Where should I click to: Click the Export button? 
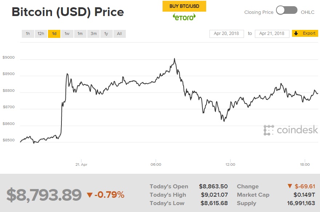point(305,34)
